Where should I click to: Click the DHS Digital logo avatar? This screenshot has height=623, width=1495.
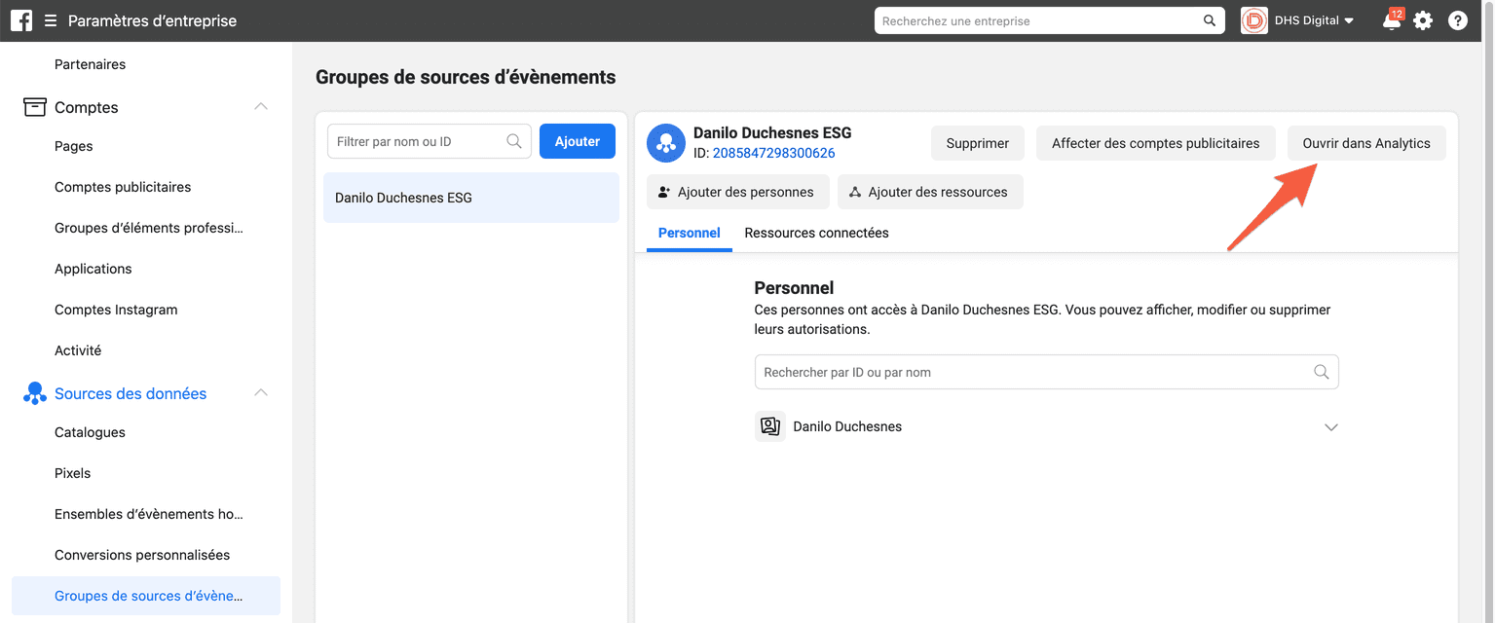coord(1254,20)
